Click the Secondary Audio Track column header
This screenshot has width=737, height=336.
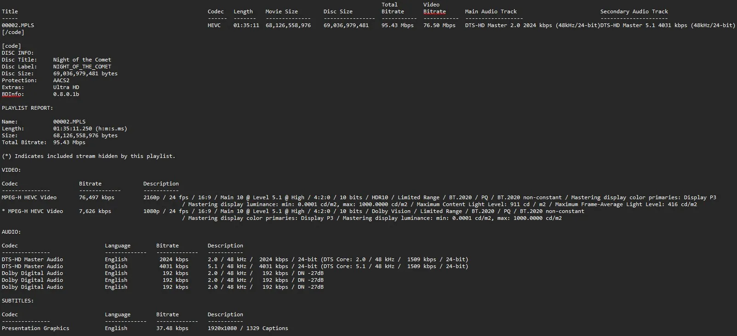(x=634, y=11)
